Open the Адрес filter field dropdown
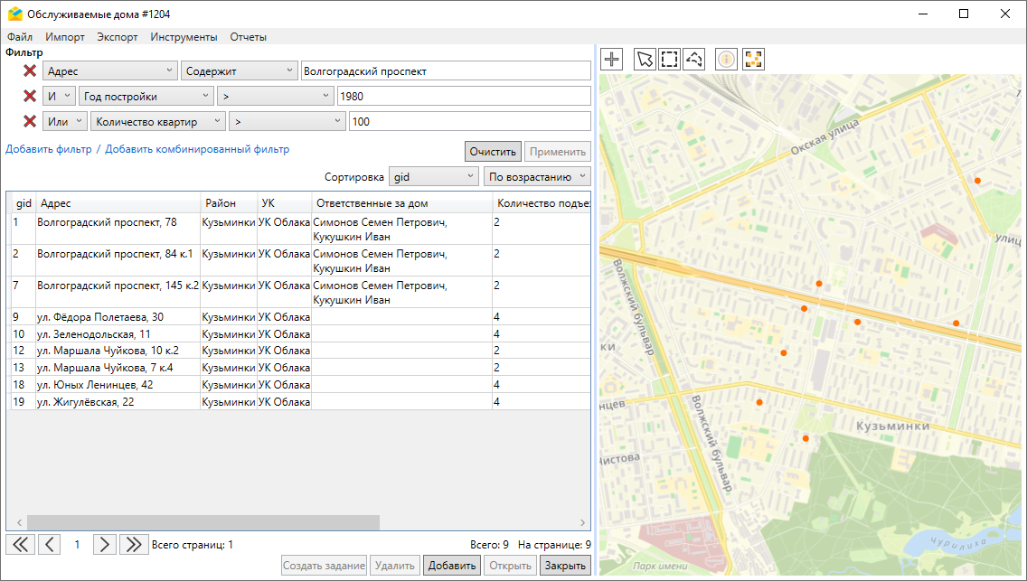 pos(110,71)
